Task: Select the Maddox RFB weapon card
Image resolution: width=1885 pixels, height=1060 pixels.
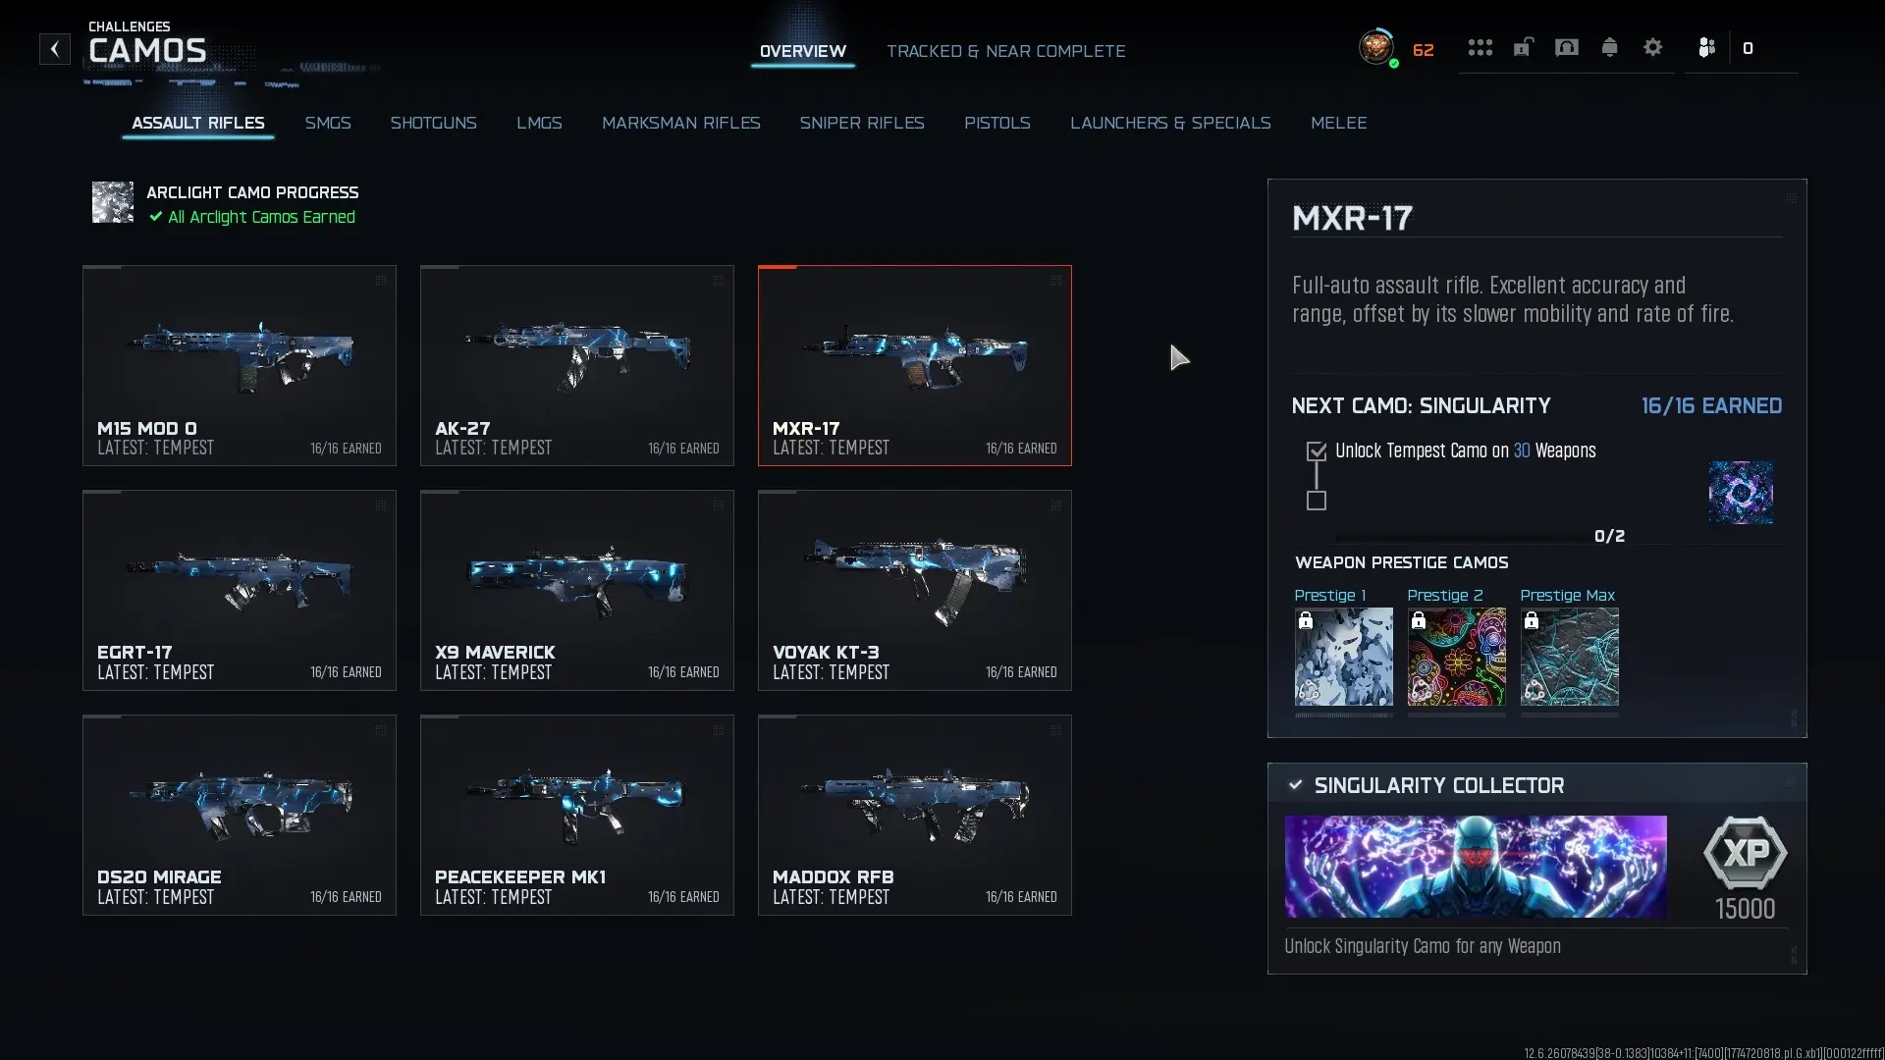Action: point(915,816)
